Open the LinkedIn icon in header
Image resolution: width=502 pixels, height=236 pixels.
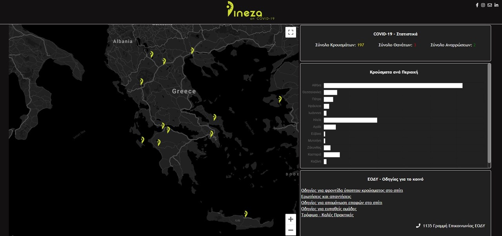click(496, 5)
